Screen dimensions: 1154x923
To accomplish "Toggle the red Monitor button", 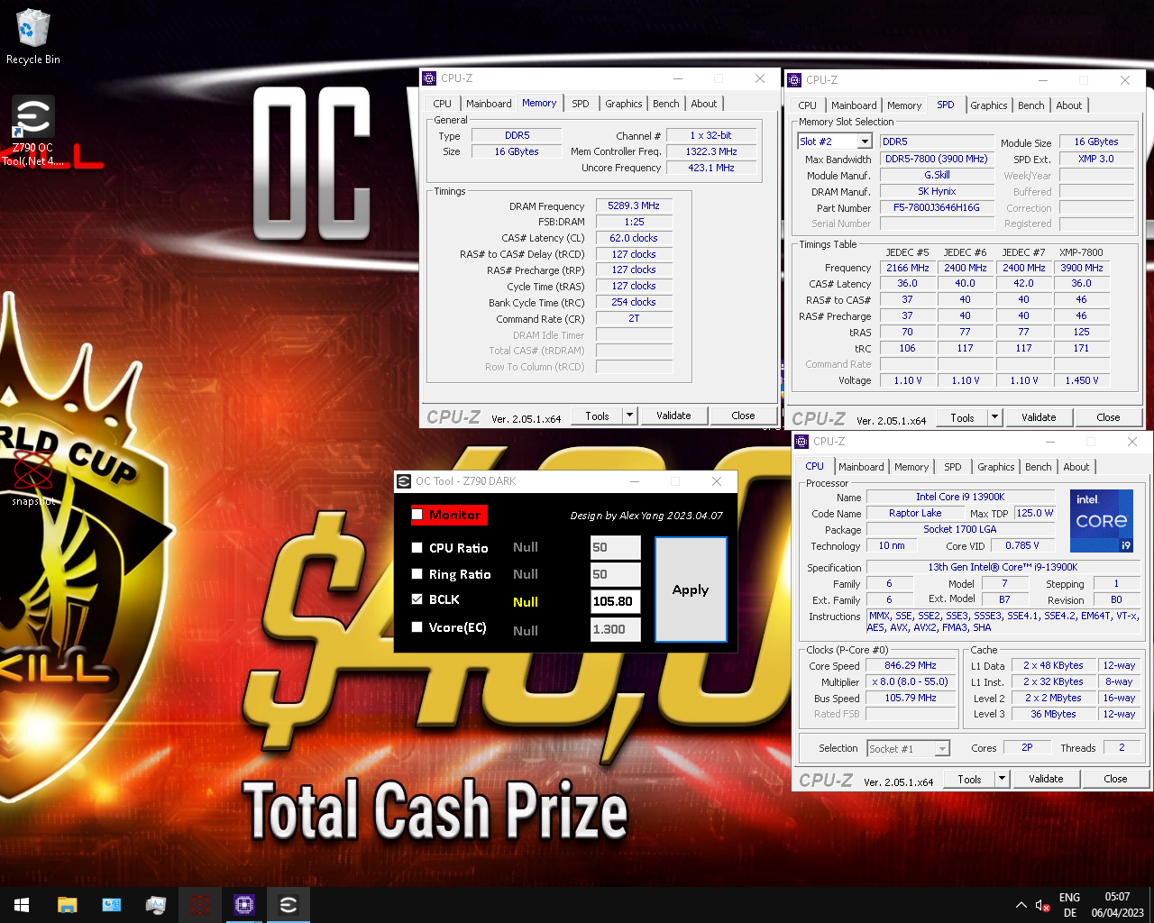I will click(x=449, y=515).
